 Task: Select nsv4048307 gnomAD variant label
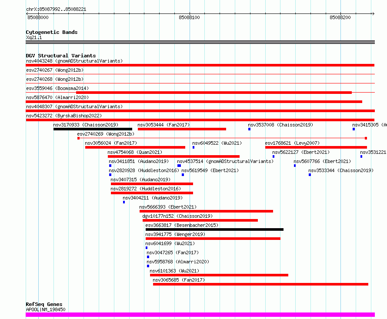pos(74,106)
